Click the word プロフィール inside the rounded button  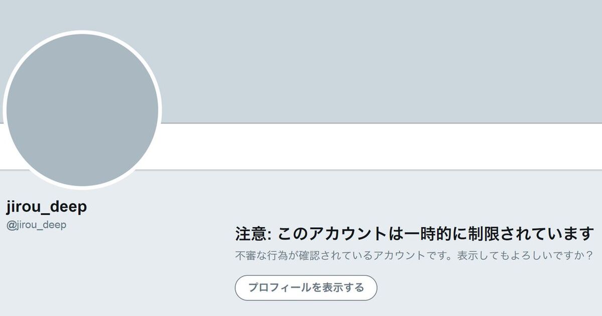click(280, 288)
